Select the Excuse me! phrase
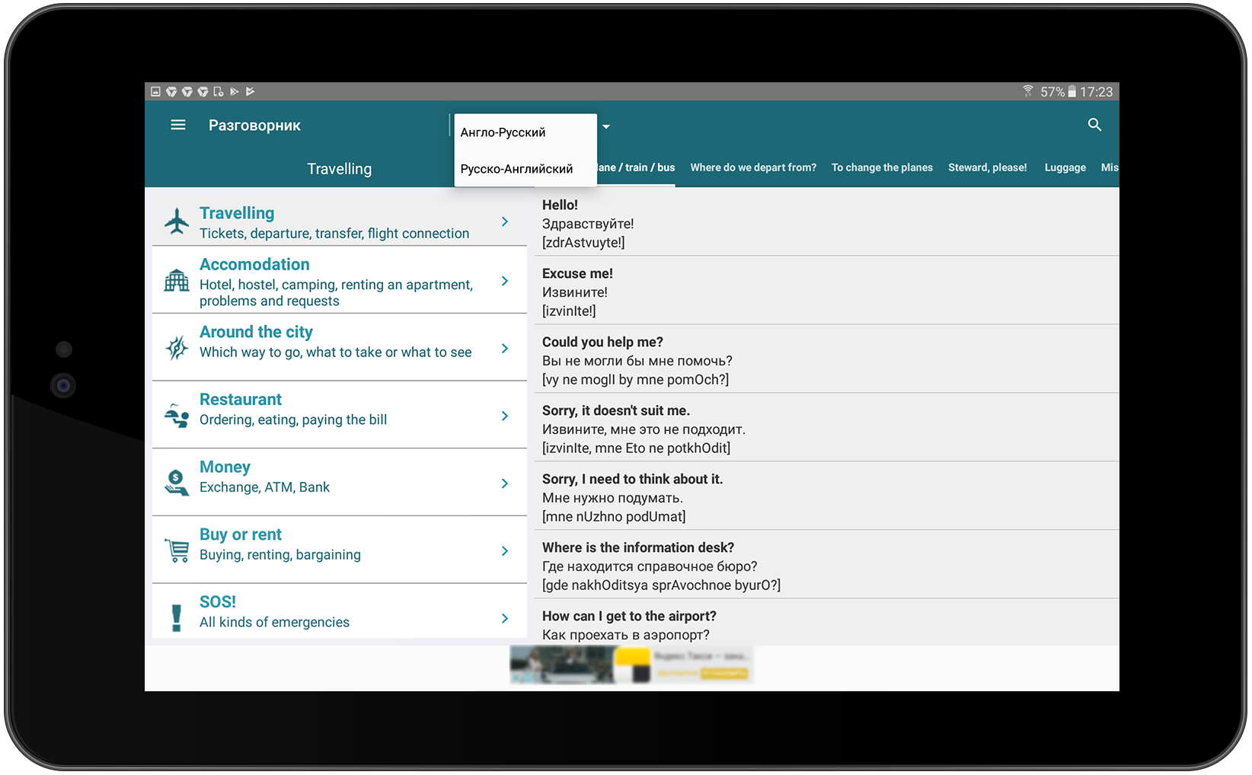Screen dimensions: 1252x775 coord(827,290)
